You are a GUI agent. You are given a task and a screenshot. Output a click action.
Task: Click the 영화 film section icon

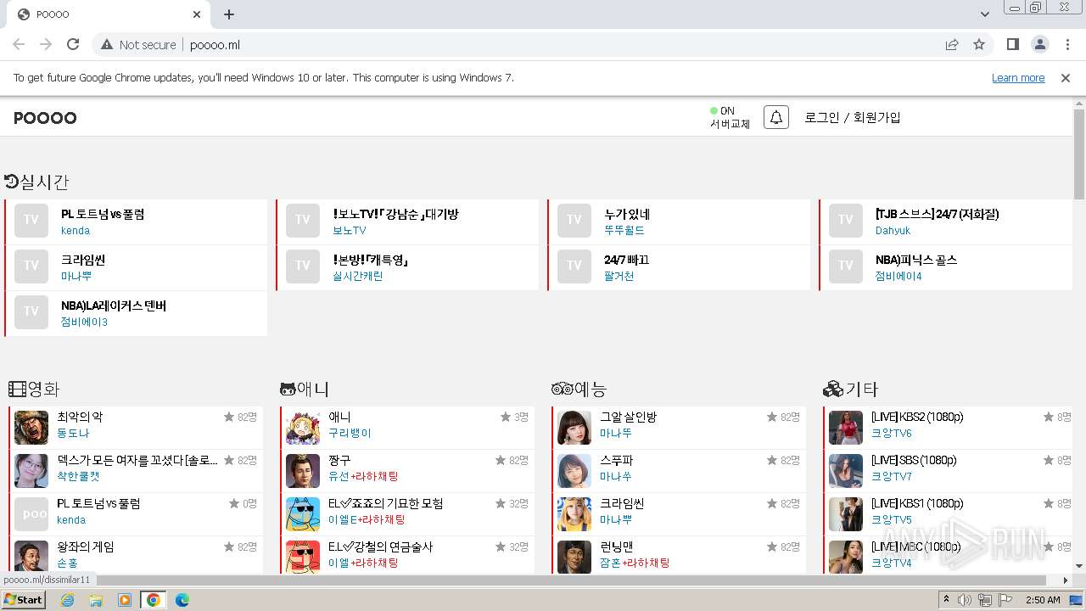point(17,390)
